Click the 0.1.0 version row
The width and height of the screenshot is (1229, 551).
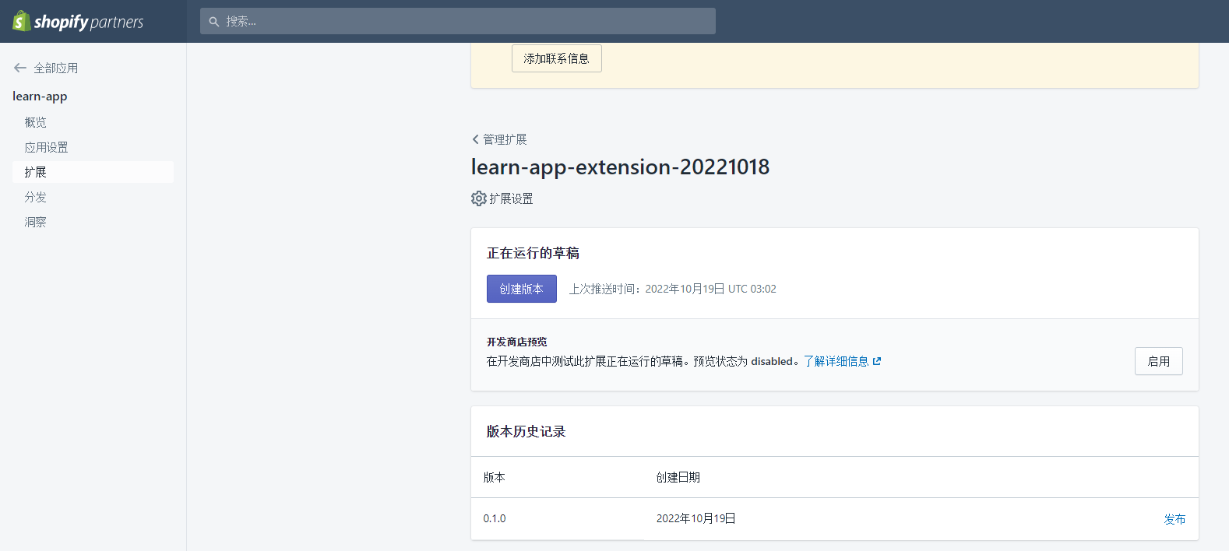click(x=495, y=518)
